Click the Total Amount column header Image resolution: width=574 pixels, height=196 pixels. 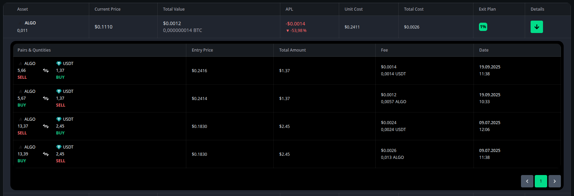click(292, 50)
